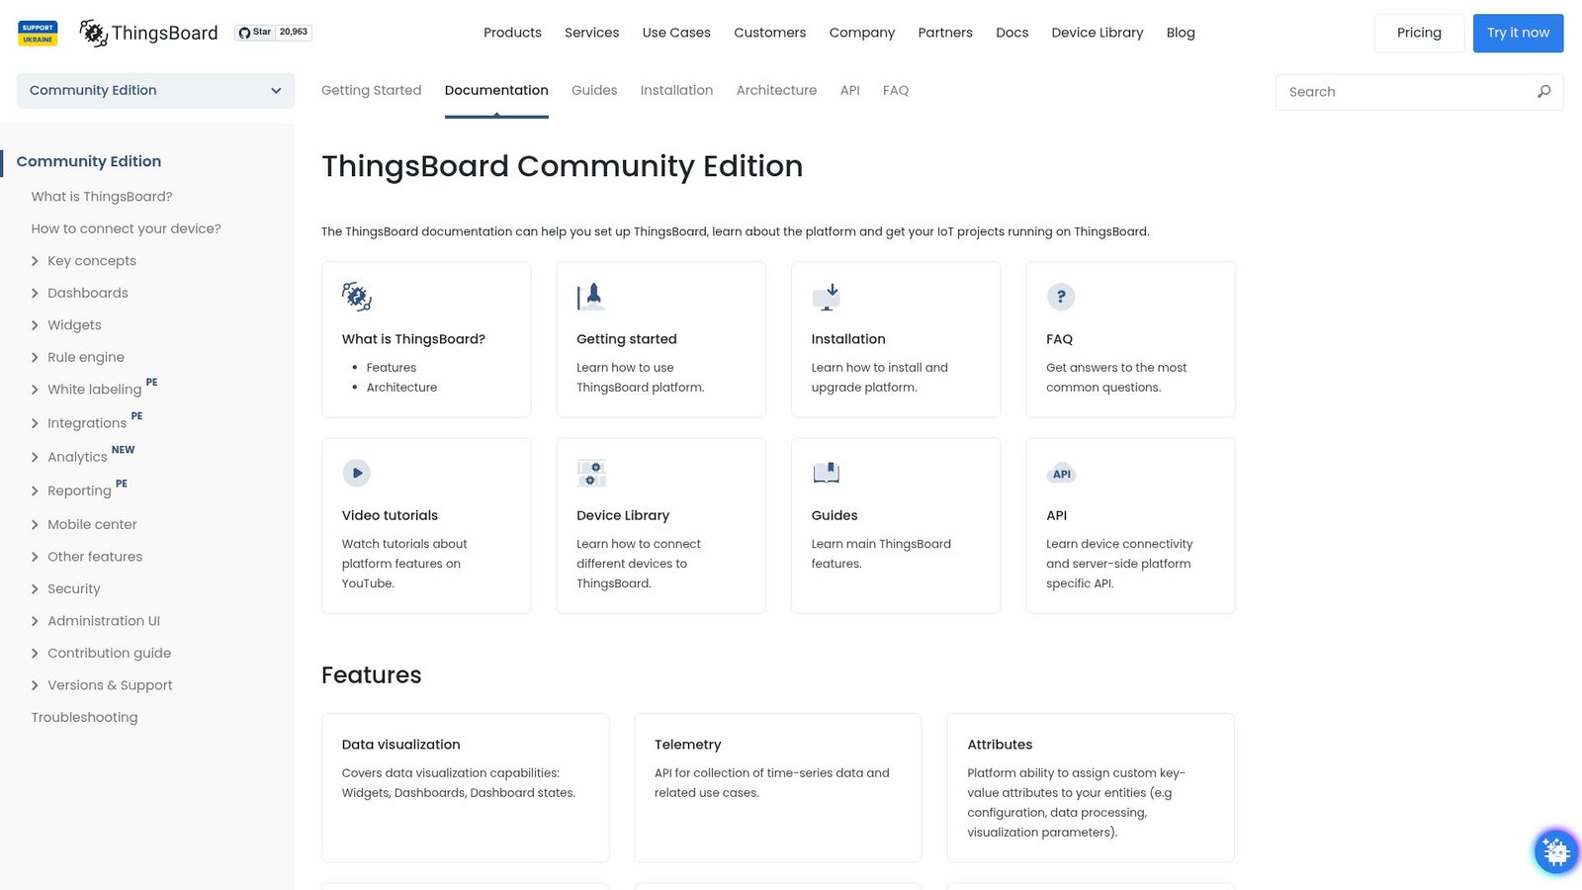1582x890 pixels.
Task: Click the Support Ukraine banner
Action: click(38, 32)
